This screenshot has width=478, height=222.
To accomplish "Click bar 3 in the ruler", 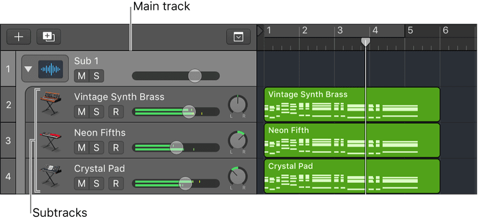I will click(340, 31).
